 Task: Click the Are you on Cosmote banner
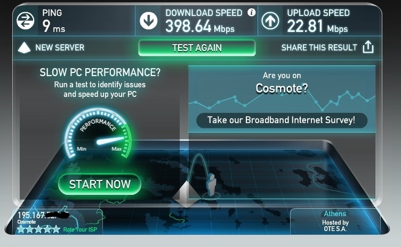click(x=282, y=99)
